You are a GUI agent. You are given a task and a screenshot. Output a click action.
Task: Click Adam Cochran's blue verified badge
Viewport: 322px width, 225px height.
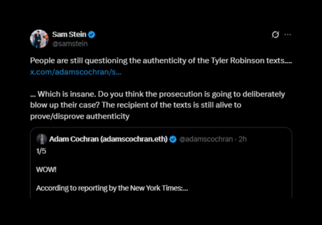[173, 139]
